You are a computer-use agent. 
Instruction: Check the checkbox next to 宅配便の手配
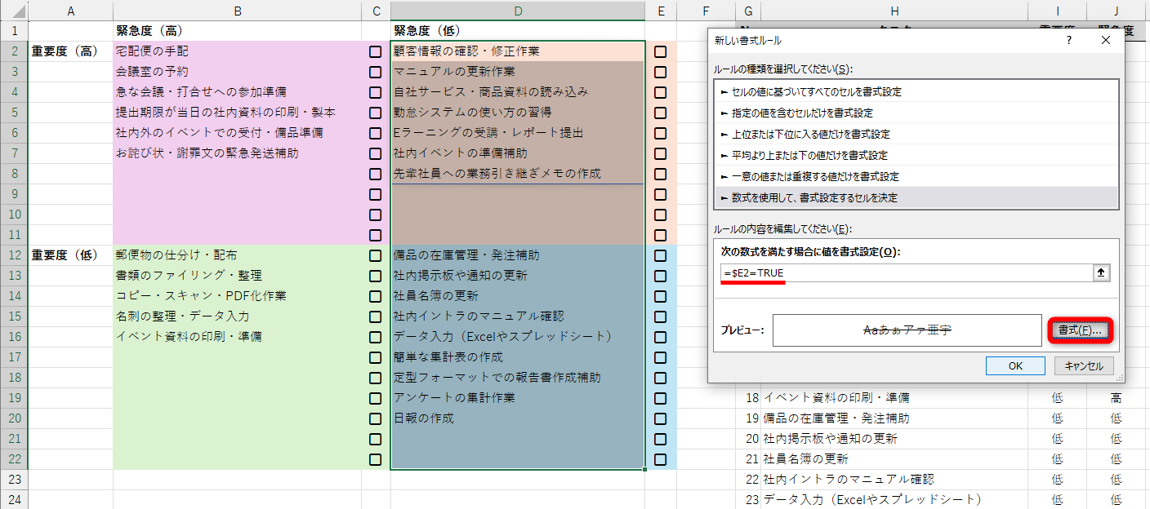point(375,50)
